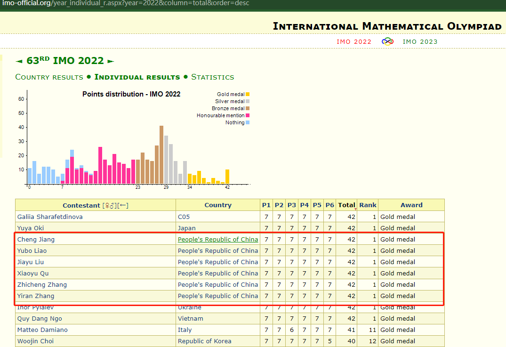Go to next IMO using right arrow
This screenshot has height=347, width=506.
click(111, 61)
